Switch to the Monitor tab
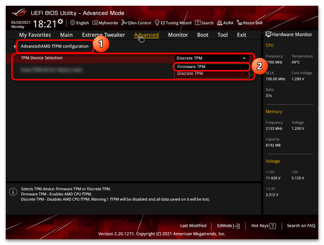 tap(178, 35)
